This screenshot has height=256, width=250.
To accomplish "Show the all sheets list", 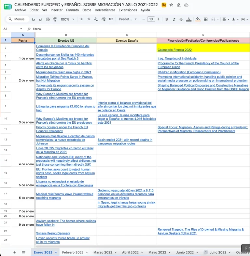I will [23, 252].
